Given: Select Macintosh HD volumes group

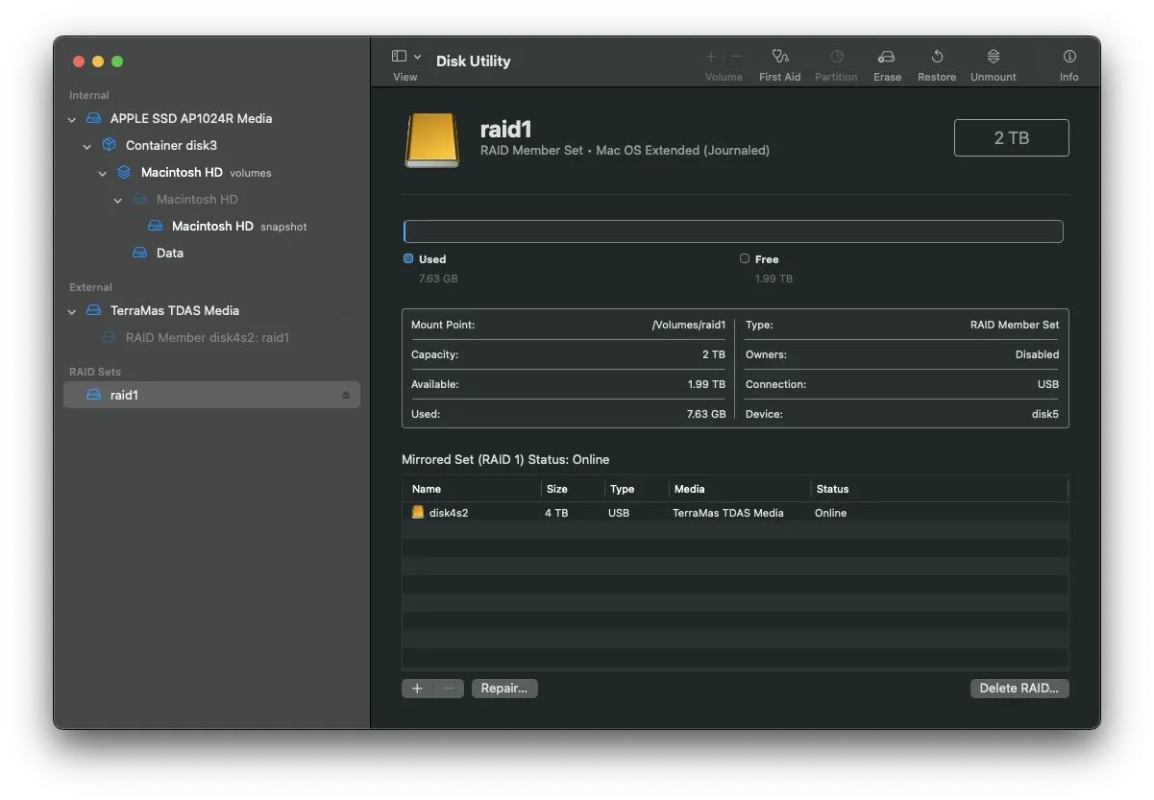Looking at the screenshot, I should 206,172.
